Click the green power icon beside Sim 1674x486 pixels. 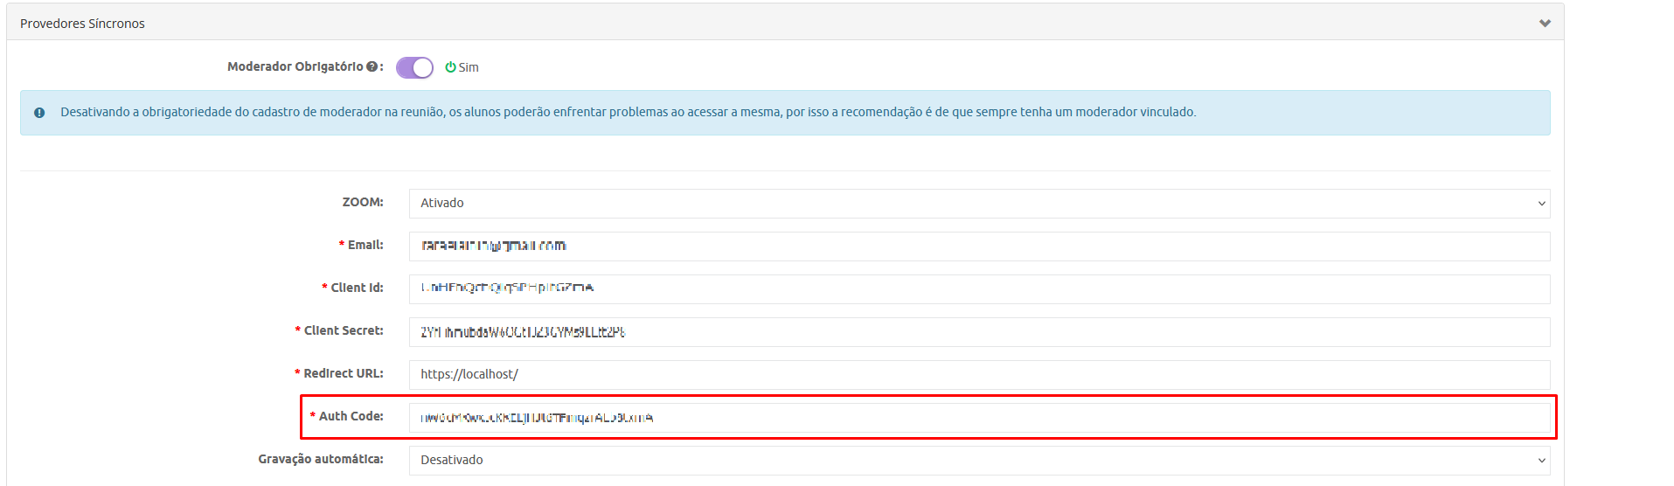(x=450, y=67)
